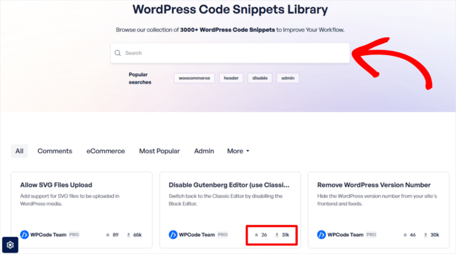
Task: Switch to the All category tab
Action: click(20, 151)
